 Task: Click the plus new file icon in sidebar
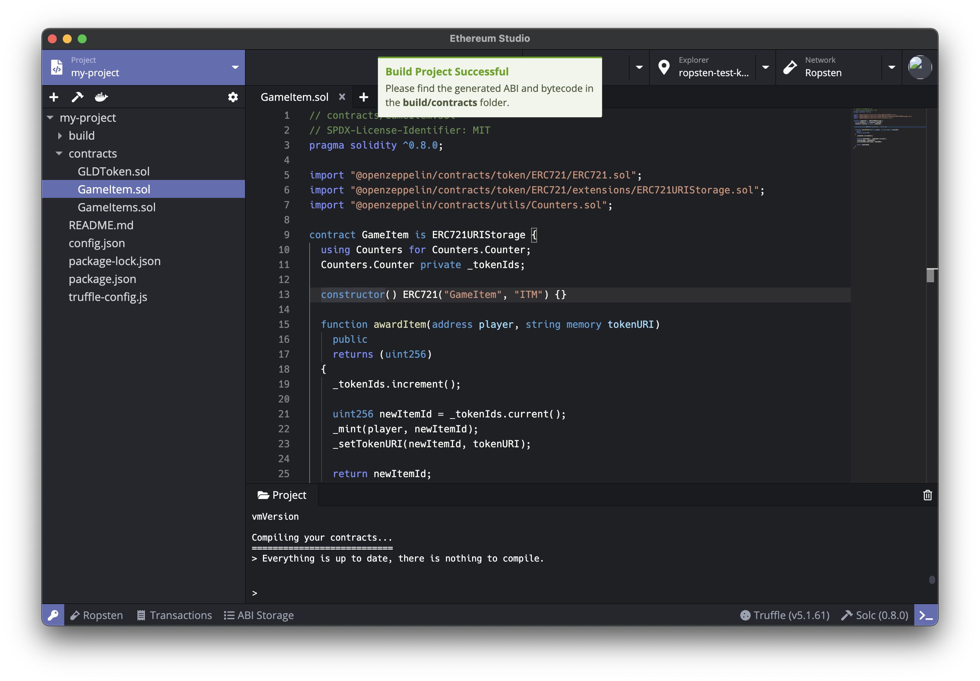pos(54,97)
